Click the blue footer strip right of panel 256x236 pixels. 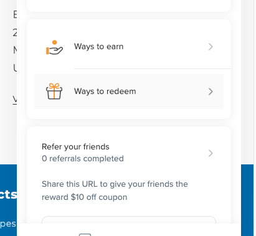coord(247,200)
